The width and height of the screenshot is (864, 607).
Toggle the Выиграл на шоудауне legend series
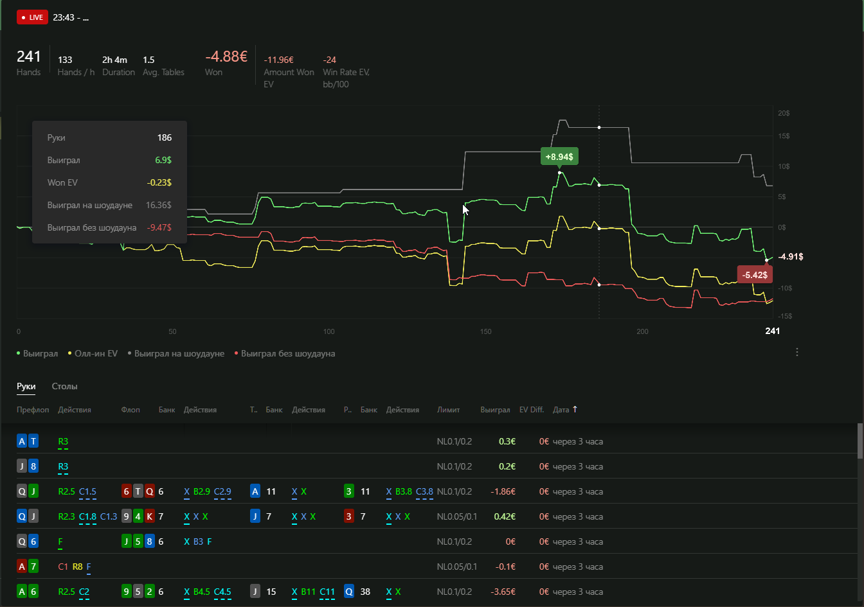pos(175,353)
